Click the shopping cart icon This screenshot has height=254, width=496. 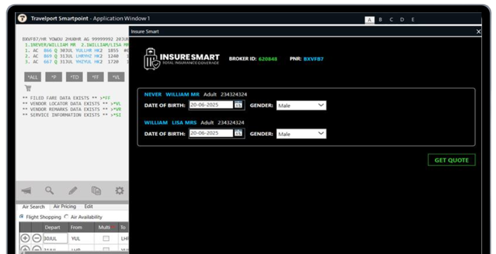28,89
